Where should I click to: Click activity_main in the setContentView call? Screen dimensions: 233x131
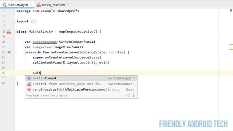coord(94,63)
